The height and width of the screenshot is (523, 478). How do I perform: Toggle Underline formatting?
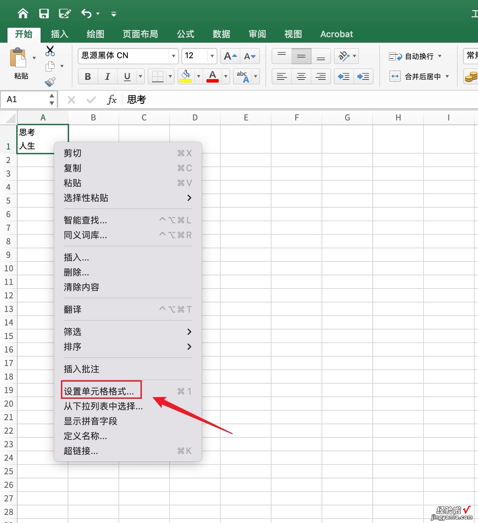tap(127, 77)
